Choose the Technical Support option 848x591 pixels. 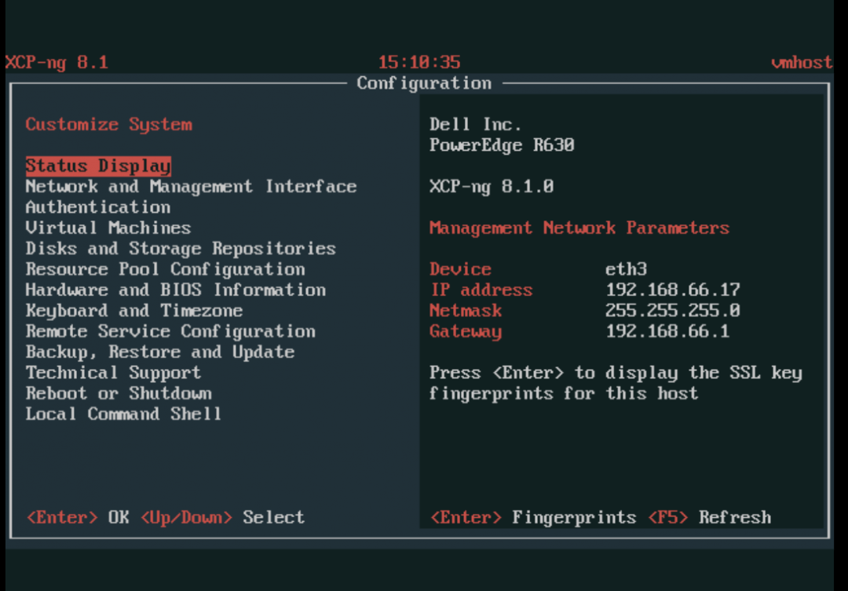[113, 373]
